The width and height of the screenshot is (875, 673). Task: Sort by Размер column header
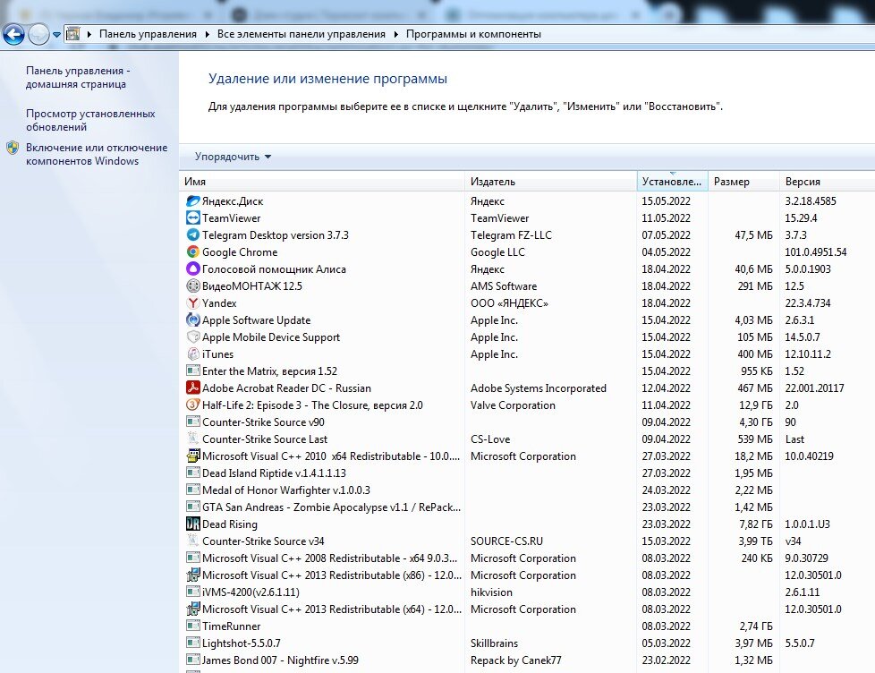tap(743, 182)
